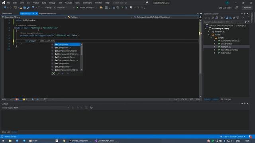Click the Collapse All icon in Solution Explorer
This screenshot has width=255, height=143.
pos(234,17)
